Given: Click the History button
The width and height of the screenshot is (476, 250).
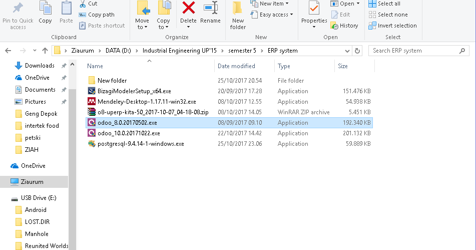Looking at the screenshot, I should pyautogui.click(x=344, y=26).
